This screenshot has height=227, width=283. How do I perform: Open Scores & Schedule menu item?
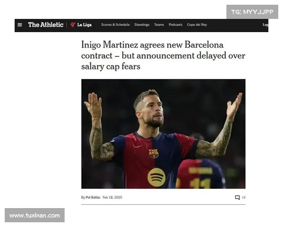pos(116,25)
